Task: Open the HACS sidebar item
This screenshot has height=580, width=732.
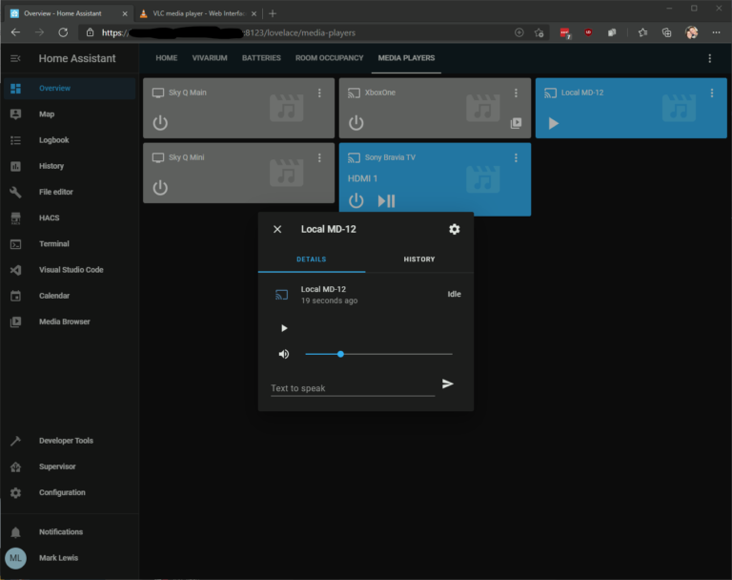Action: 49,217
